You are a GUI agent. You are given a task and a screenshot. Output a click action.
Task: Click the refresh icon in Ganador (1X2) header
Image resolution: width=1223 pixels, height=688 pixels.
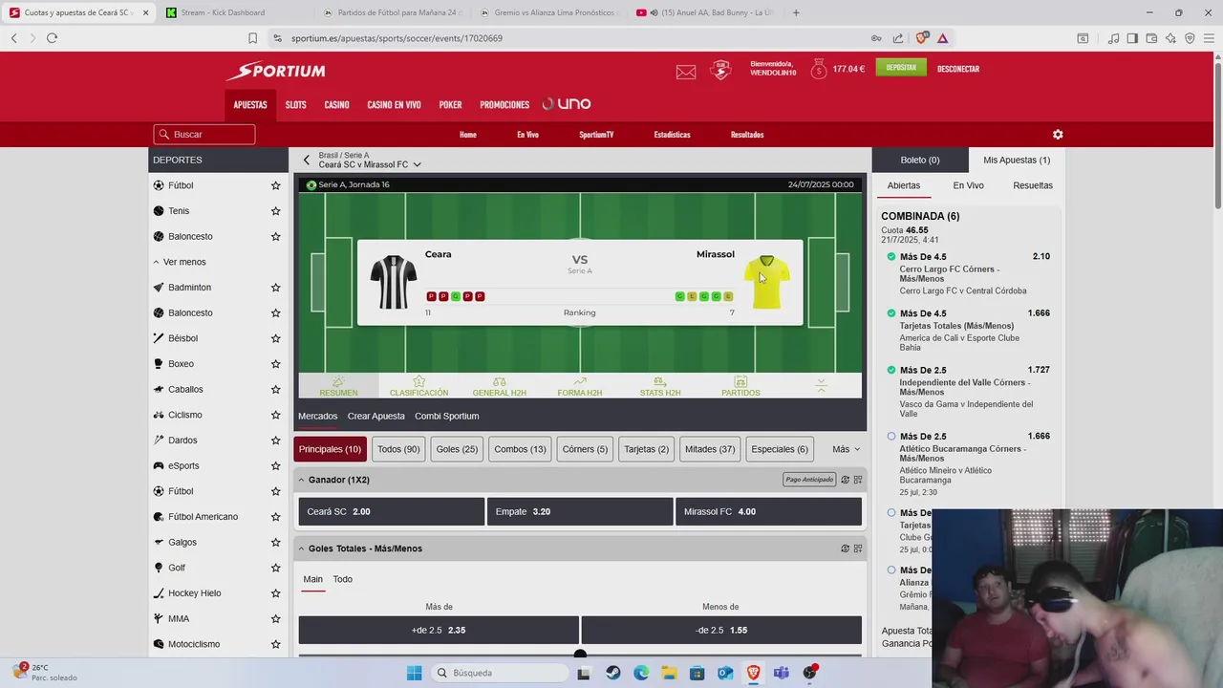(845, 480)
